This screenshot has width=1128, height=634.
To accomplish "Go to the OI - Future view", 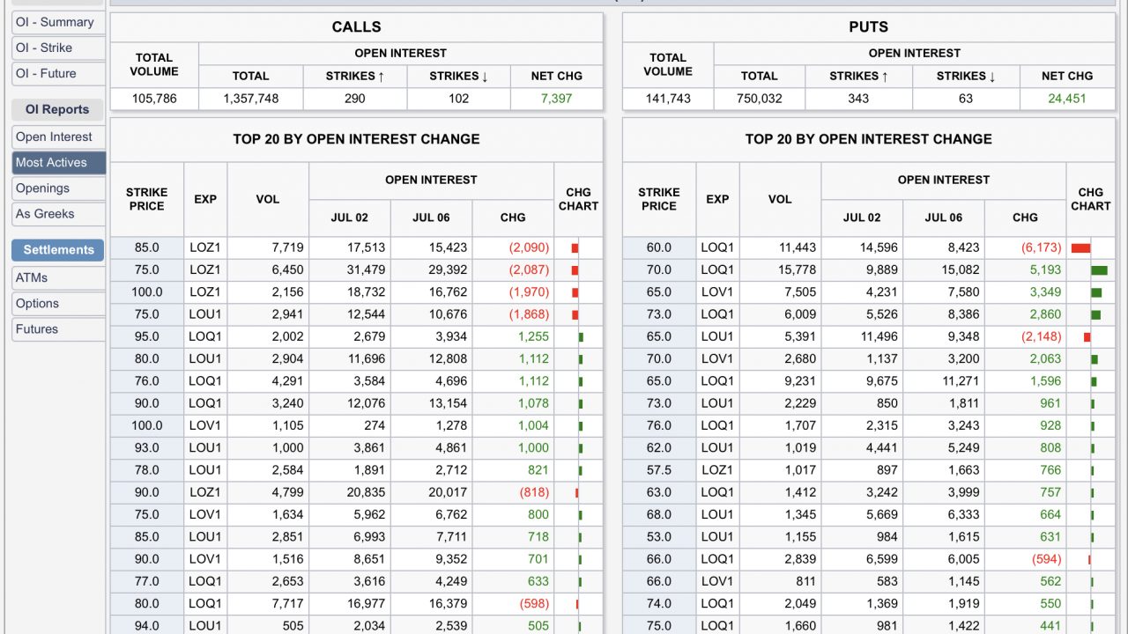I will point(46,73).
